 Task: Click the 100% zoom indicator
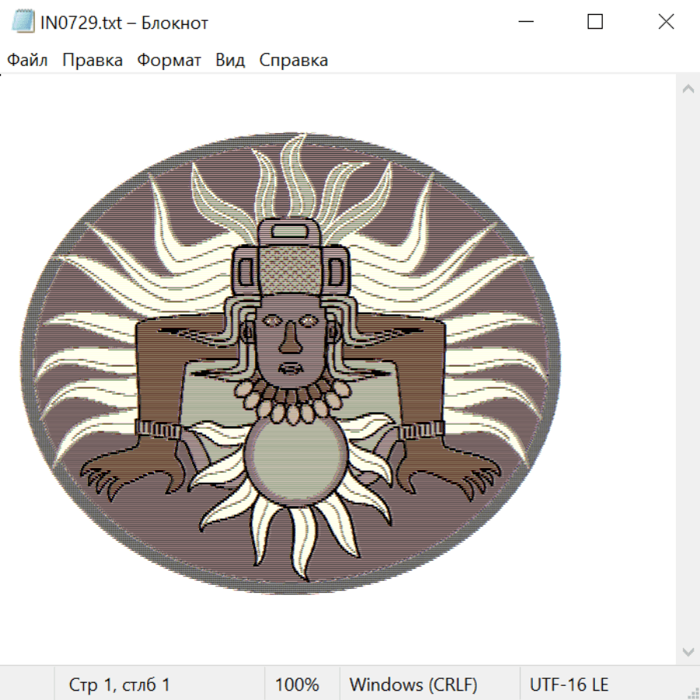pyautogui.click(x=297, y=685)
